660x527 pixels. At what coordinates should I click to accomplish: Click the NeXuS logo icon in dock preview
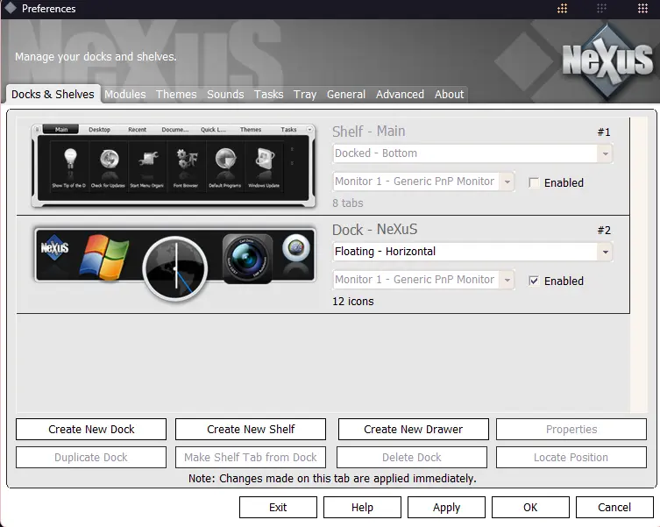pos(54,247)
